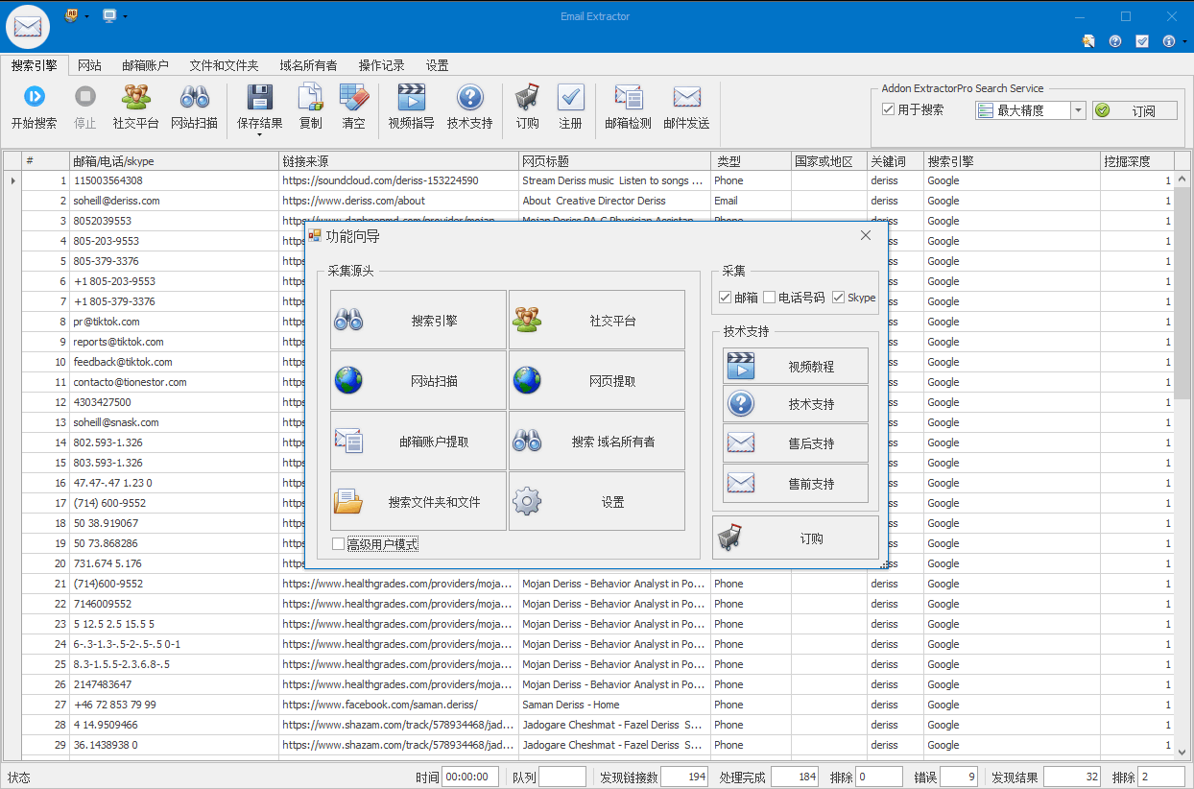Choose 社交平台 in the wizard dialog

coord(597,321)
